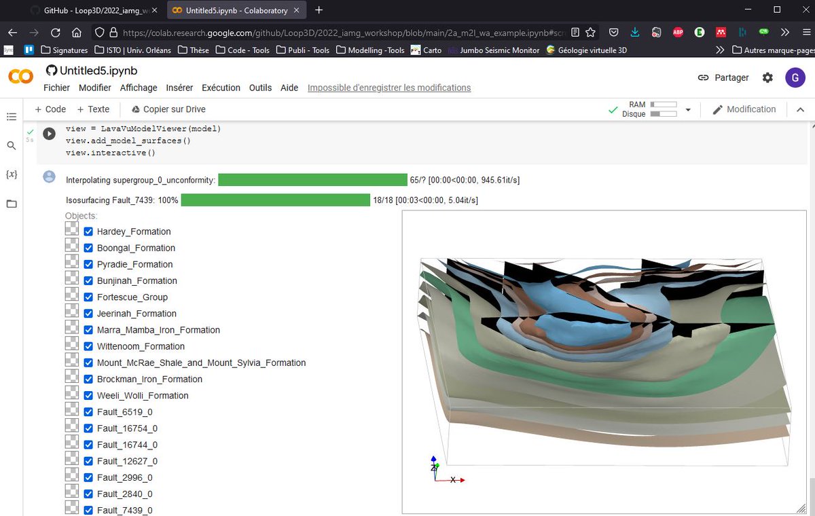Click the 3D model viewer canvas
Screen dimensions: 815x516
tap(604, 361)
